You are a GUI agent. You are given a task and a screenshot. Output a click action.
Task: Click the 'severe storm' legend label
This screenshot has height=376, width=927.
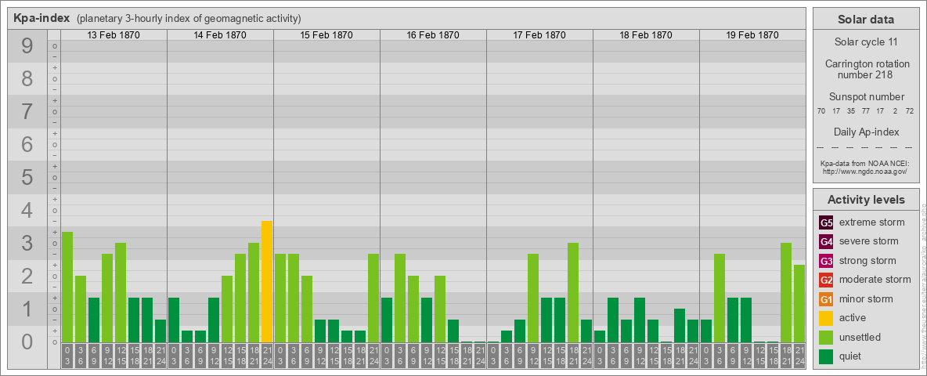(869, 241)
